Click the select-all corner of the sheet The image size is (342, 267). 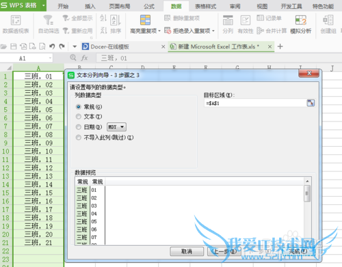(x=9, y=68)
